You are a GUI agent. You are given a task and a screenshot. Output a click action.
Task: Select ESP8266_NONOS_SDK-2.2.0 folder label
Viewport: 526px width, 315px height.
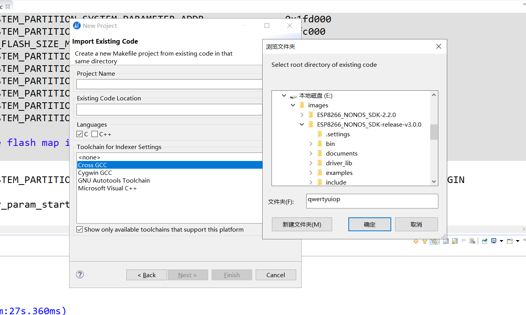tap(356, 115)
